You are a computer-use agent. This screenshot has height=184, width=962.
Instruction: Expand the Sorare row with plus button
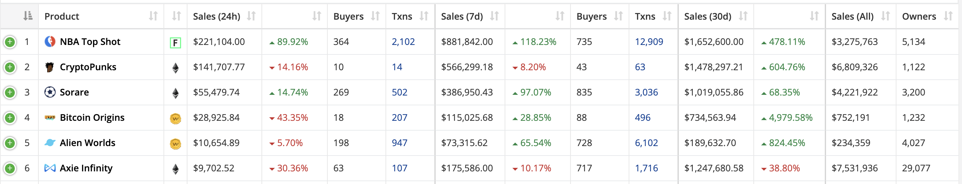pos(10,93)
